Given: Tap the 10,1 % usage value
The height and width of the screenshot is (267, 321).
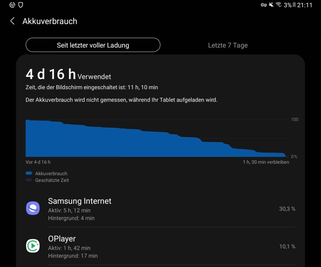Looking at the screenshot, I should click(287, 246).
